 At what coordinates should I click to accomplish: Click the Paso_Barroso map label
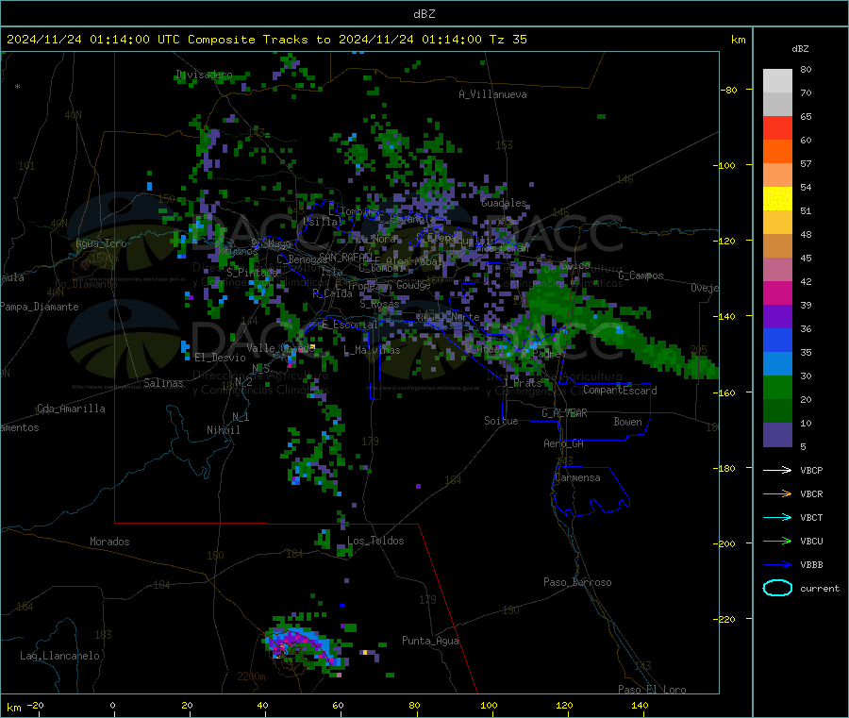click(577, 582)
